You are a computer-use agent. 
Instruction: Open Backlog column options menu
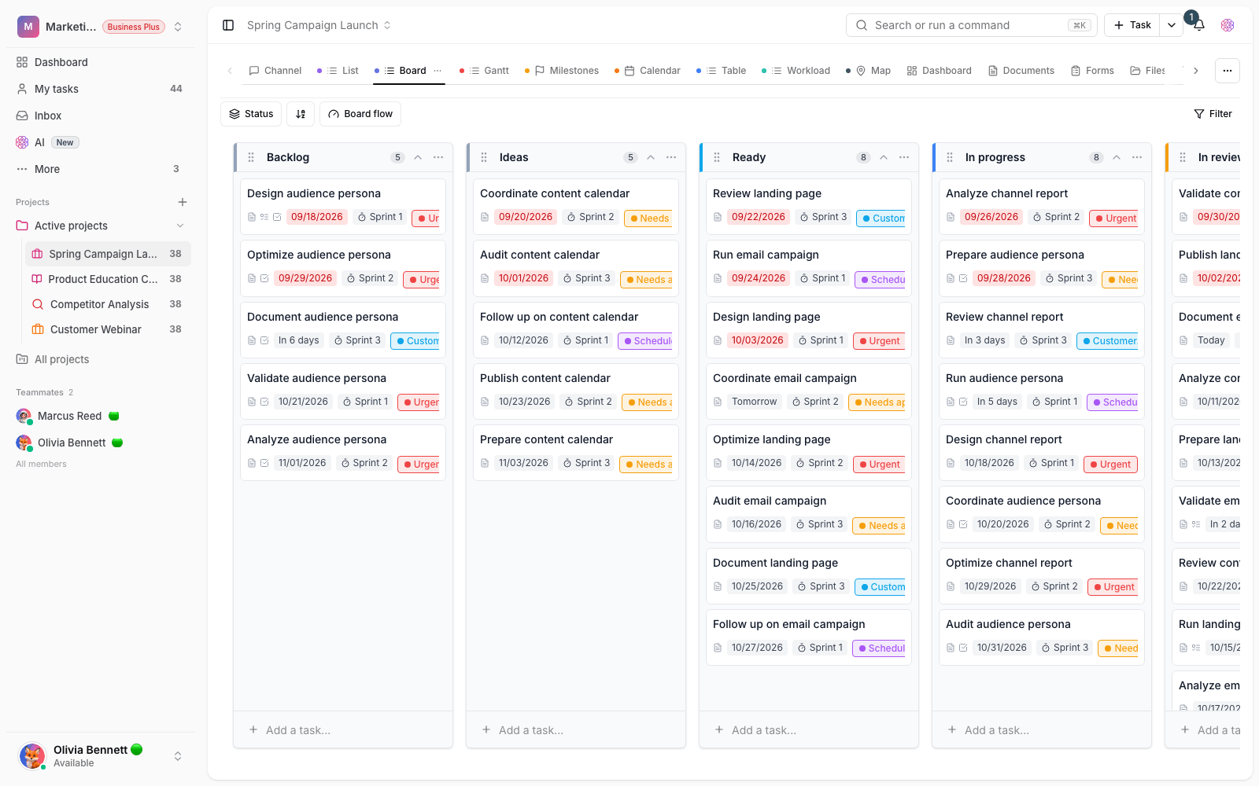click(x=438, y=157)
